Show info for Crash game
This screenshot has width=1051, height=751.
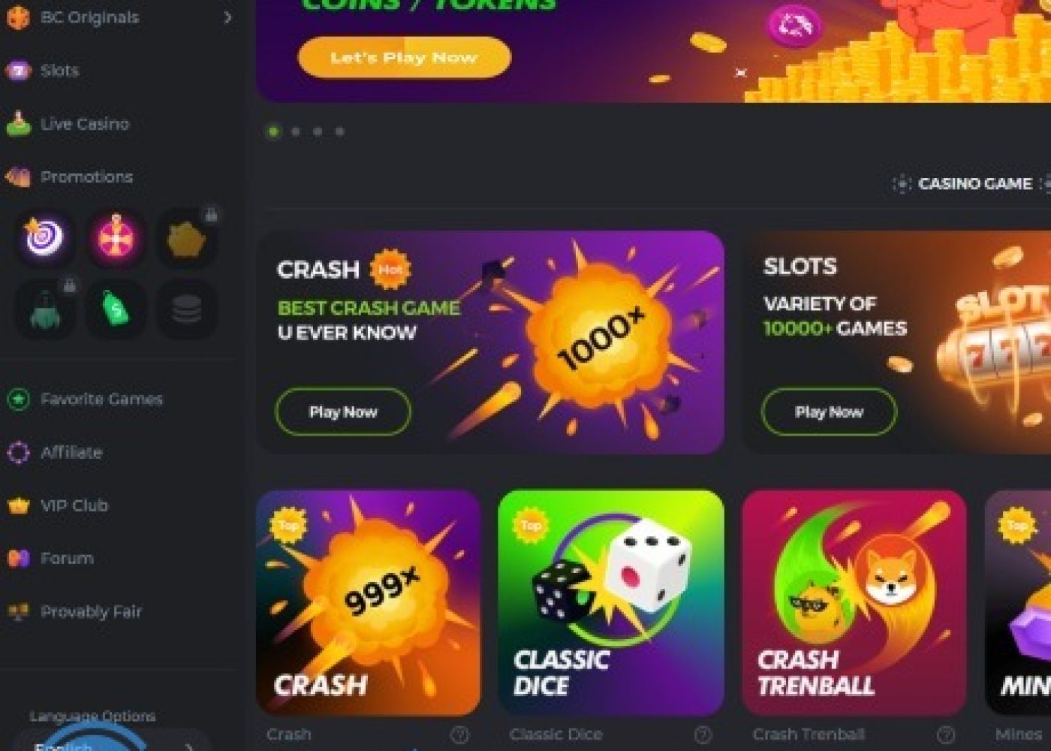[x=459, y=734]
